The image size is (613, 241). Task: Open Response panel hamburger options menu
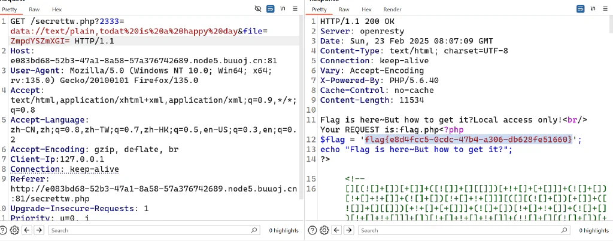(x=606, y=9)
